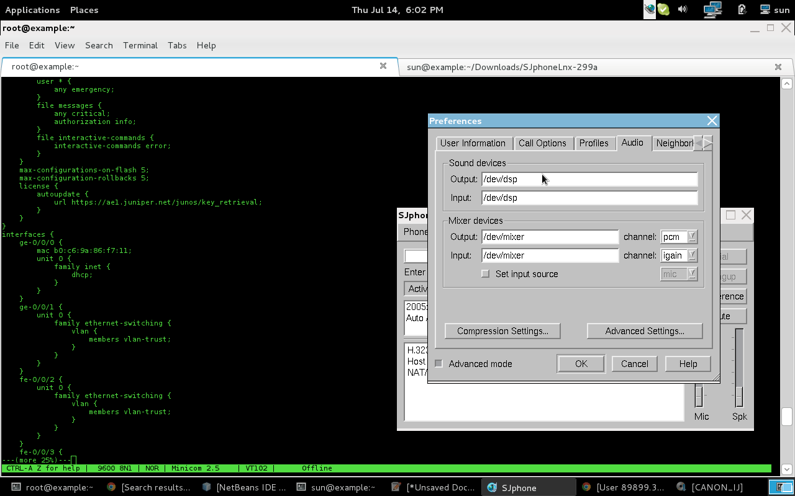This screenshot has width=795, height=496.
Task: Open the Skype system tray icon
Action: coord(664,9)
